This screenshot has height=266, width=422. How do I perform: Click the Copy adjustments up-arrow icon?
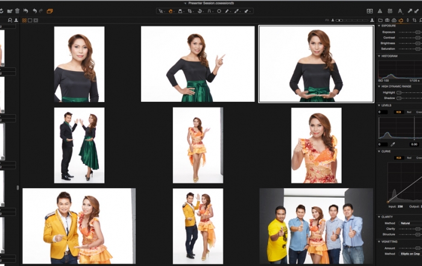point(410,11)
